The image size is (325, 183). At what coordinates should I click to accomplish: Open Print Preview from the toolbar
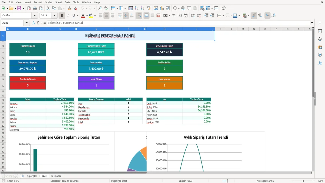(41, 8)
